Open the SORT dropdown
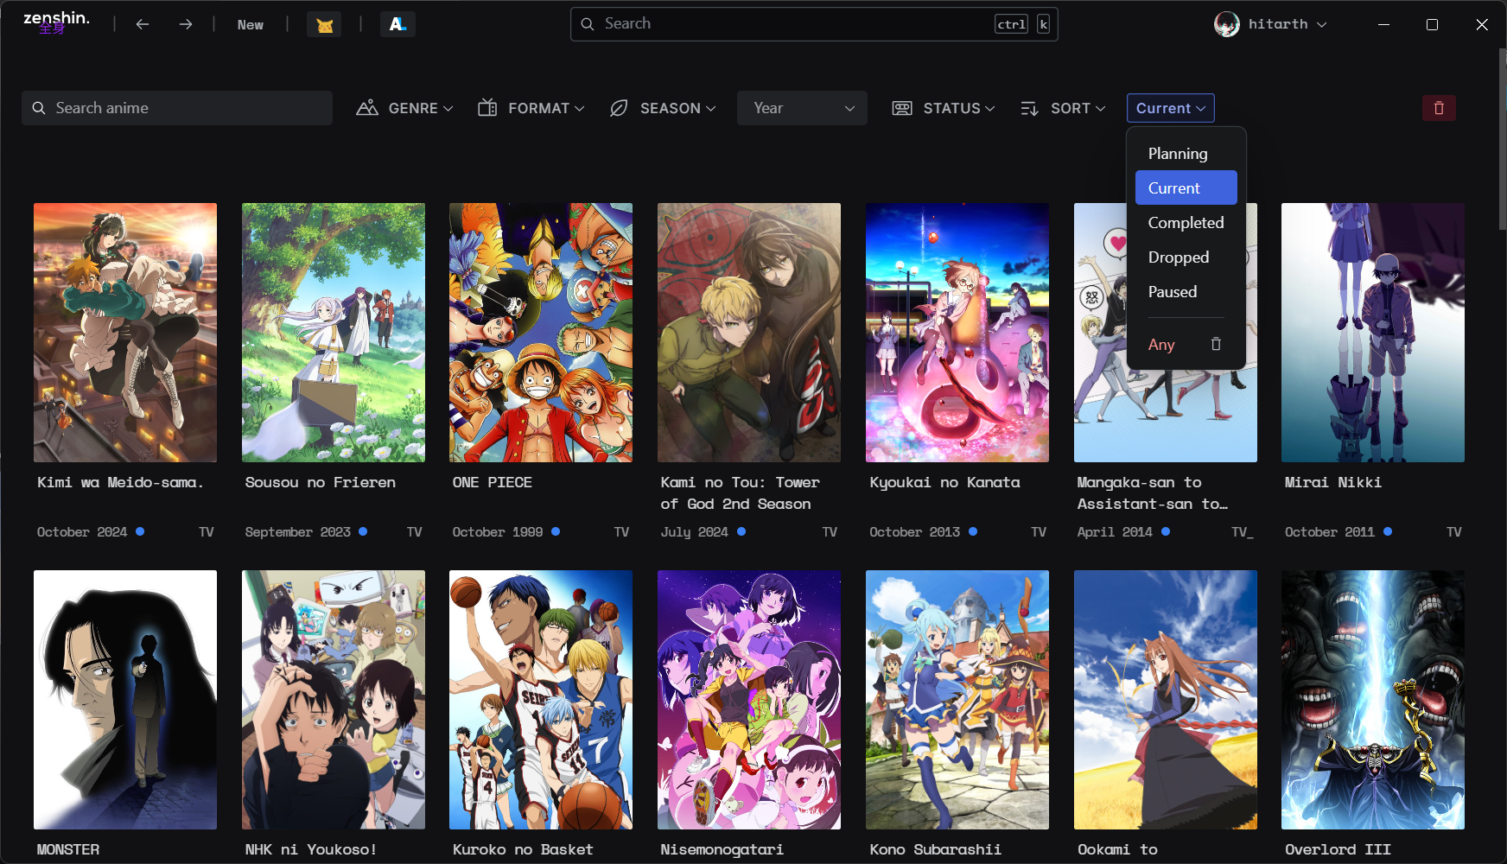 (x=1063, y=108)
